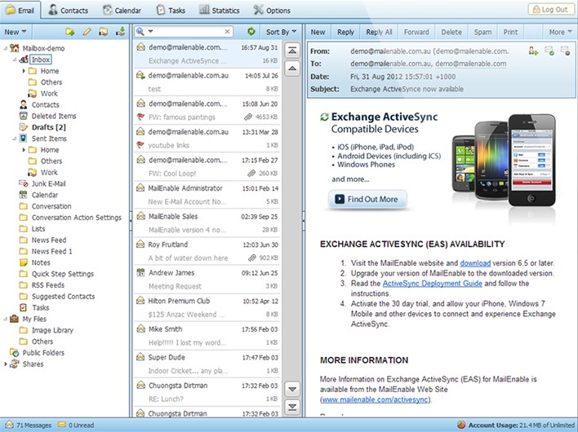Click the message header icon with green check
The height and width of the screenshot is (432, 578).
549,51
